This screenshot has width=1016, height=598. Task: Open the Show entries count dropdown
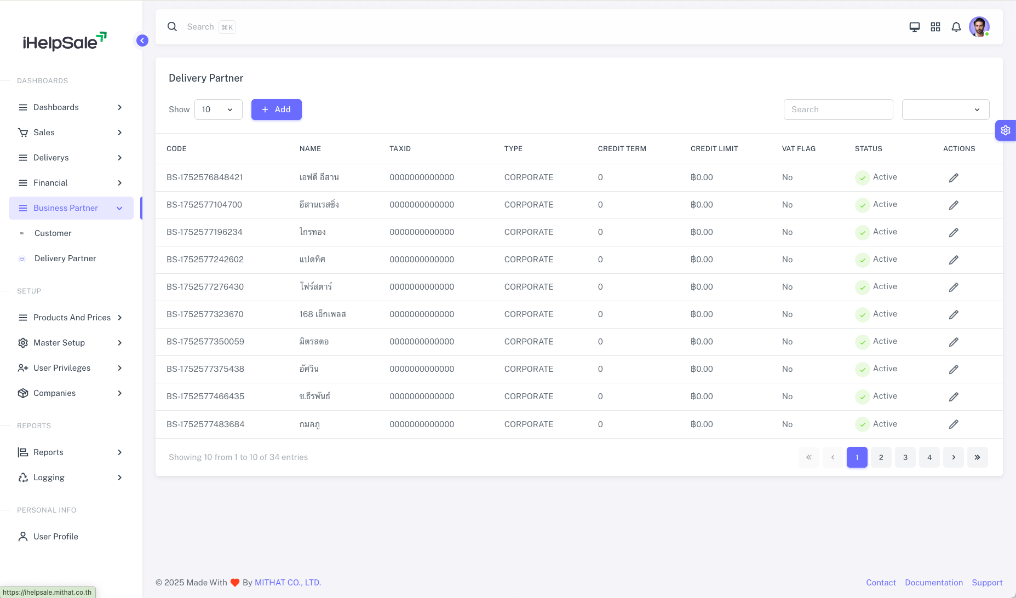[x=218, y=110]
